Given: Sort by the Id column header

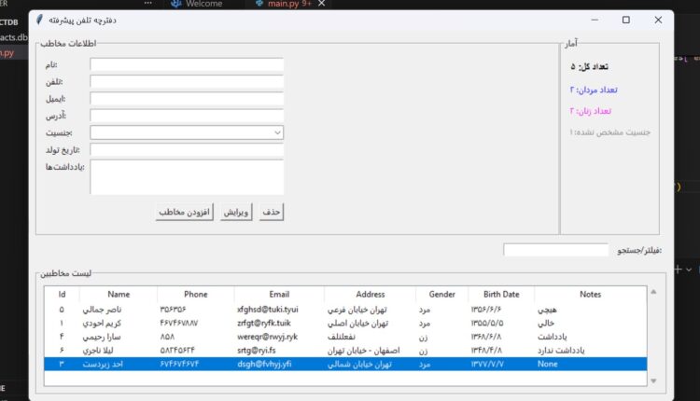Looking at the screenshot, I should 62,295.
